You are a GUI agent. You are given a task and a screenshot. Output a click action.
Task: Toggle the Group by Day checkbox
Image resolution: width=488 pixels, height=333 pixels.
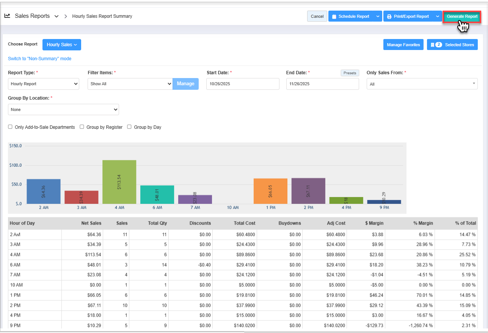click(129, 127)
